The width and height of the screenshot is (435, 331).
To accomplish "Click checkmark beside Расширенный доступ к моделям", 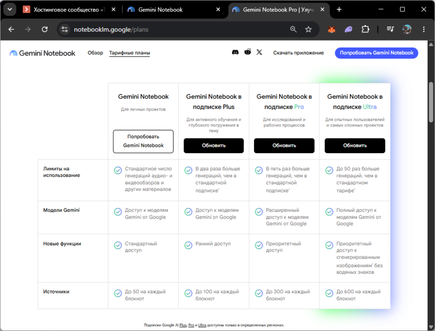I will [259, 212].
